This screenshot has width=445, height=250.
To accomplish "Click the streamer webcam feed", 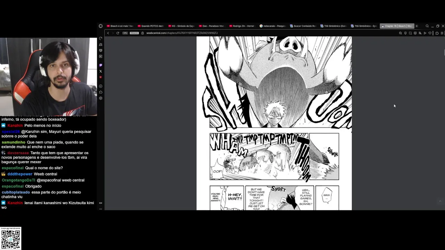I will coord(48,76).
